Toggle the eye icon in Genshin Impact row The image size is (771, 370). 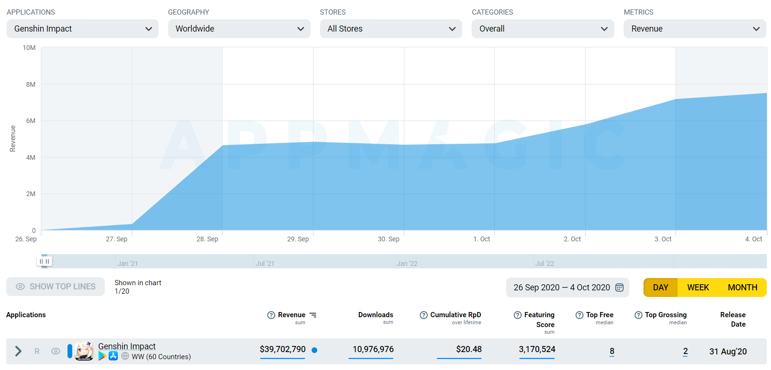point(56,351)
